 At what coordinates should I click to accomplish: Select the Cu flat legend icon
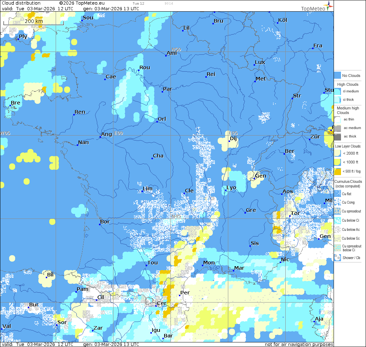[x=337, y=193]
